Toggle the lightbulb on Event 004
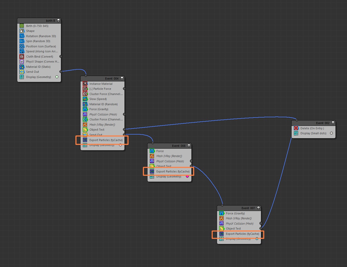This screenshot has width=347, height=267. point(122,78)
